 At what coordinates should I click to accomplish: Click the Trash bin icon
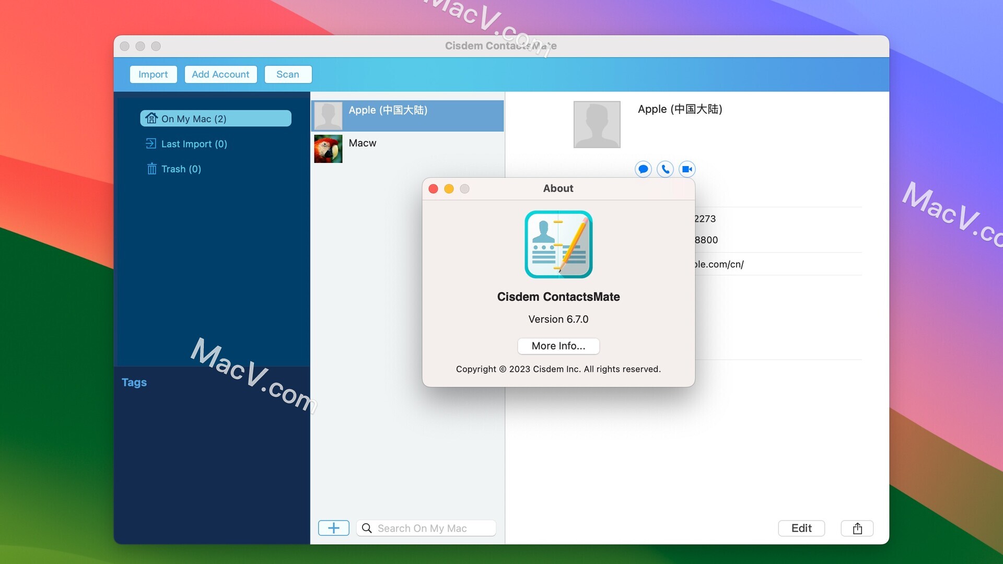click(x=151, y=169)
